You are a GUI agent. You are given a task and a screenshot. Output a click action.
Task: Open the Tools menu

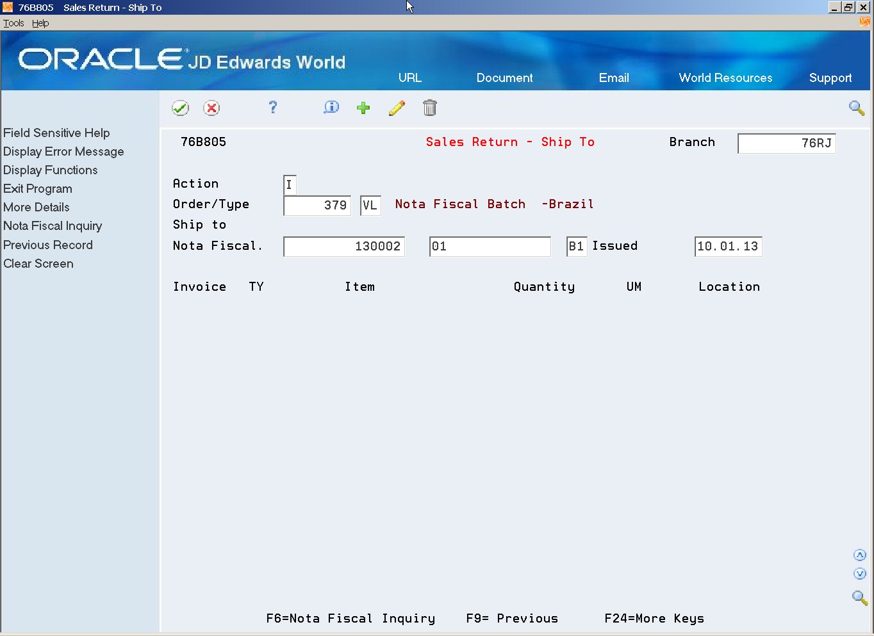pyautogui.click(x=13, y=23)
